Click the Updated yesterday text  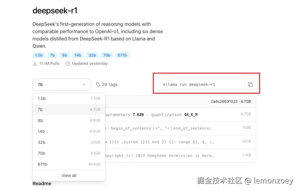click(x=90, y=64)
